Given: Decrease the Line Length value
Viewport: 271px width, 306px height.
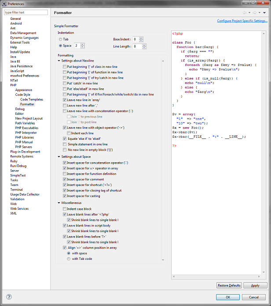Looking at the screenshot, I should tap(144, 48).
